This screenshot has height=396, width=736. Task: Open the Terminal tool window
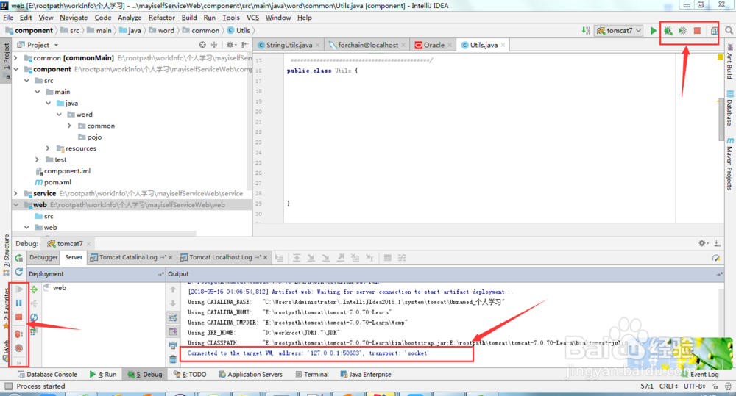coord(311,375)
